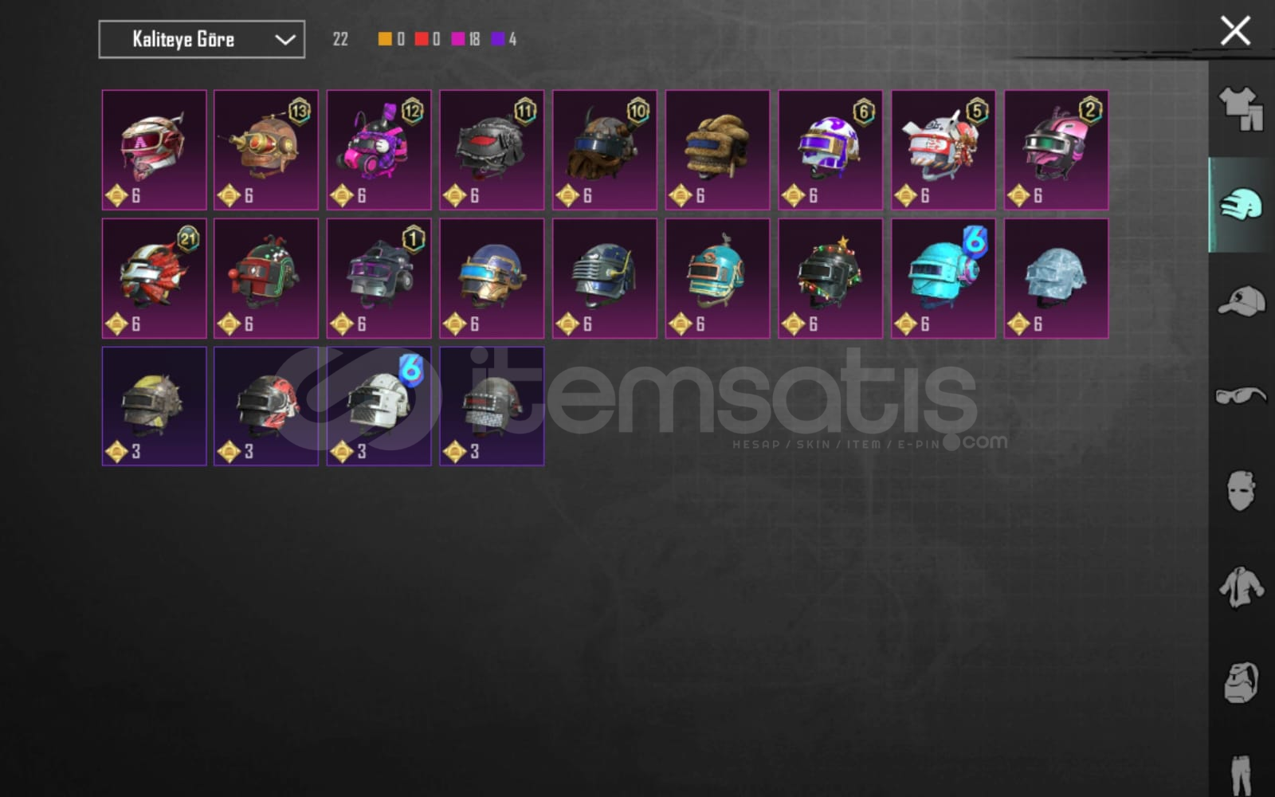
Task: Expand the Kaliteye Göre sort dropdown
Action: click(x=202, y=39)
